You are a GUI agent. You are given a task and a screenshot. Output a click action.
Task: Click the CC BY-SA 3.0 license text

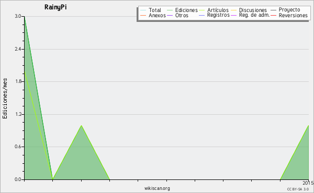coord(298,189)
